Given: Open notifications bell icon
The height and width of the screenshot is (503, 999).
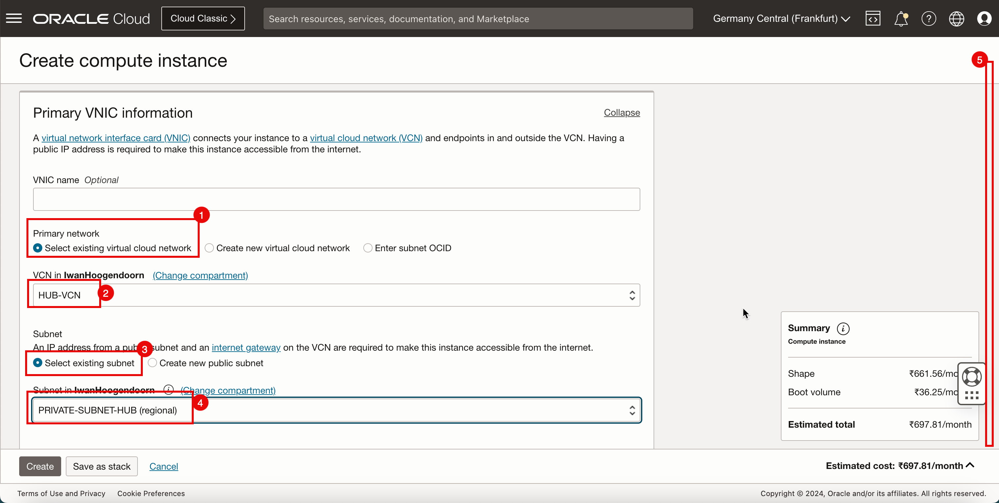Looking at the screenshot, I should [x=901, y=19].
